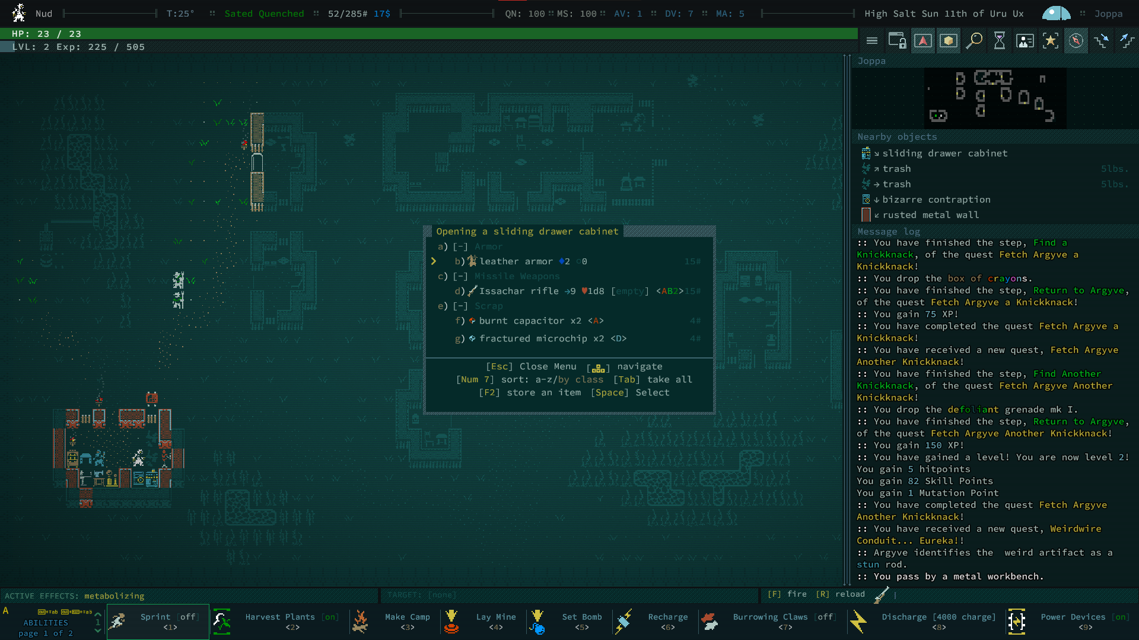Open the hamburger main menu
The width and height of the screenshot is (1139, 640).
871,41
